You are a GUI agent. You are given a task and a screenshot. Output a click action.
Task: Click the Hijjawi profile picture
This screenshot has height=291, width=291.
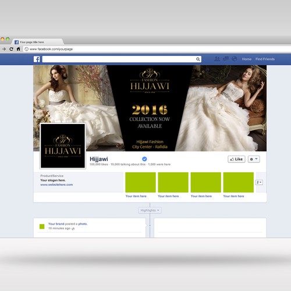tap(63, 146)
